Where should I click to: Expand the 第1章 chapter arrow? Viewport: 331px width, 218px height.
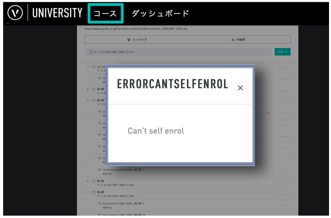(x=88, y=89)
